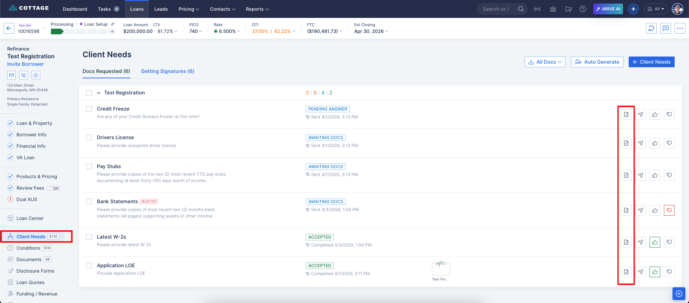This screenshot has height=303, width=689.
Task: Click the upload icon for Application LOE
Action: point(626,272)
